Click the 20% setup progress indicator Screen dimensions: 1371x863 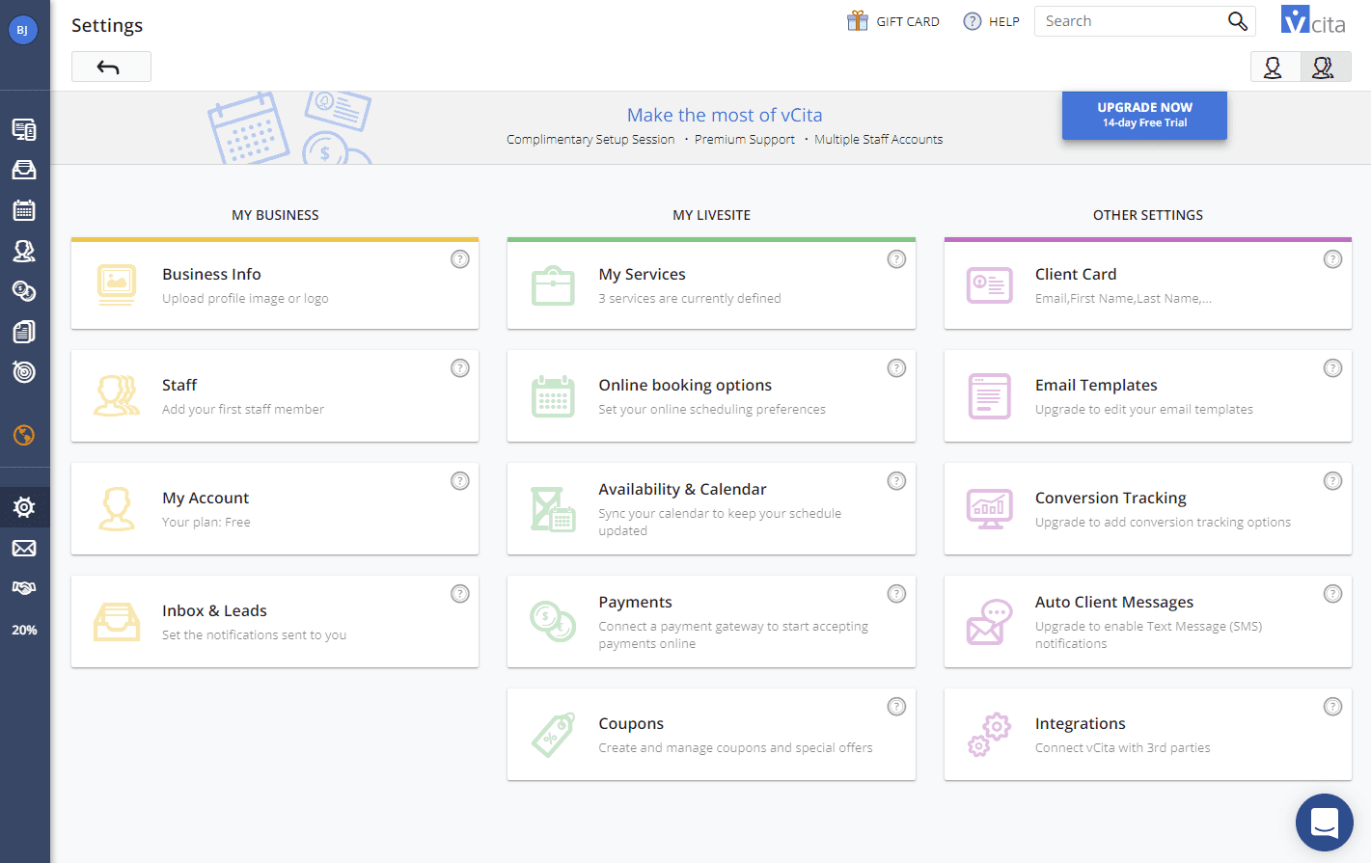pyautogui.click(x=24, y=630)
